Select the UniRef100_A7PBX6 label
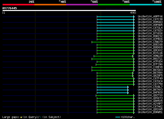This screenshot has height=119, width=164. click(x=150, y=39)
